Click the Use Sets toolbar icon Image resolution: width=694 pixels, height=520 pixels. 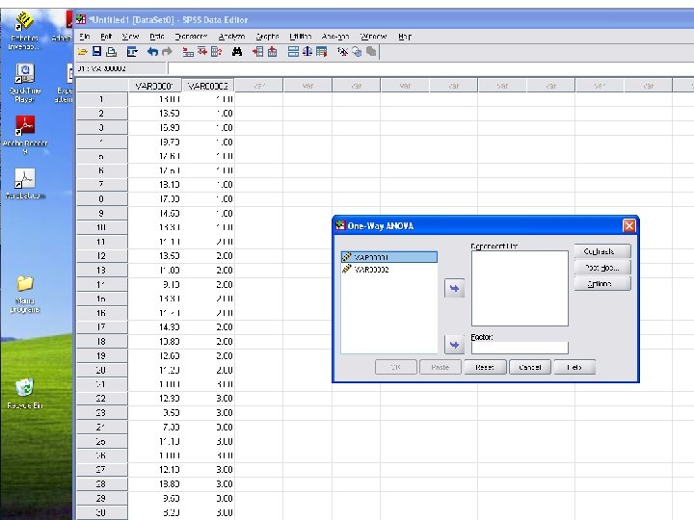(x=357, y=52)
